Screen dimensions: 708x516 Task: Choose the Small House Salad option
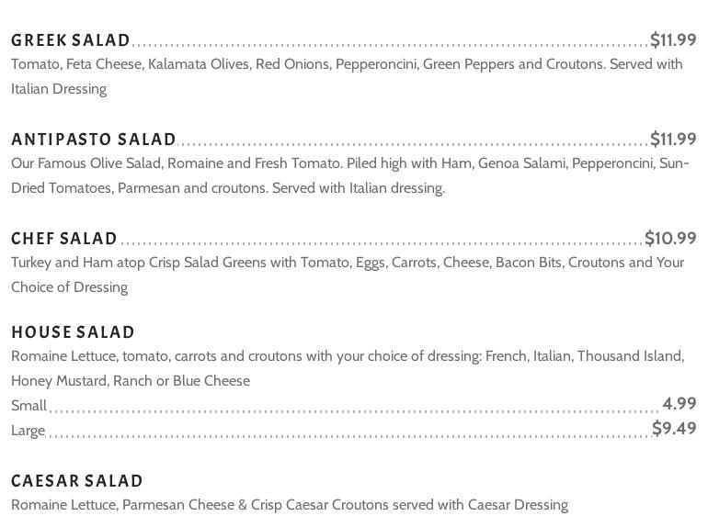coord(29,406)
